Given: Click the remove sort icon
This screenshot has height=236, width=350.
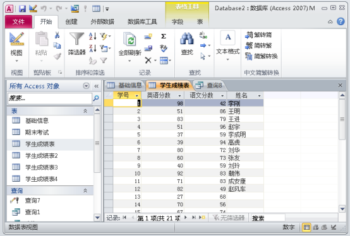Looking at the screenshot, I should coord(93,61).
